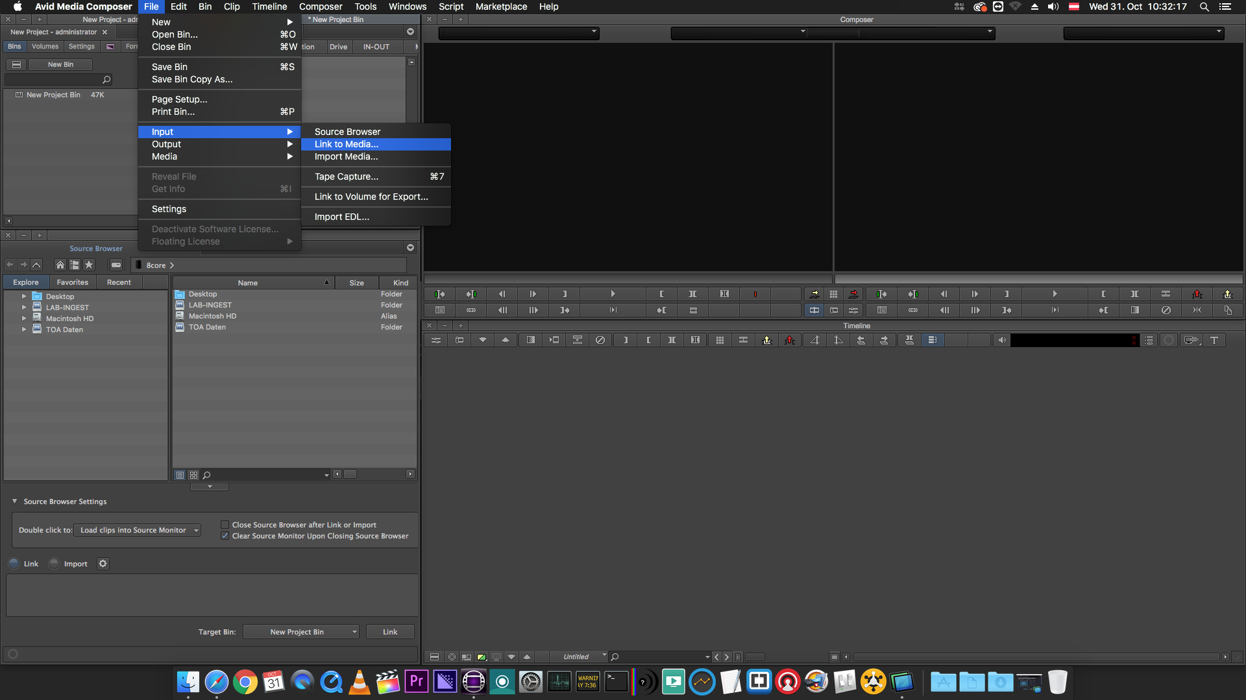Choose Import Media from the submenu
The width and height of the screenshot is (1246, 700).
(x=376, y=156)
